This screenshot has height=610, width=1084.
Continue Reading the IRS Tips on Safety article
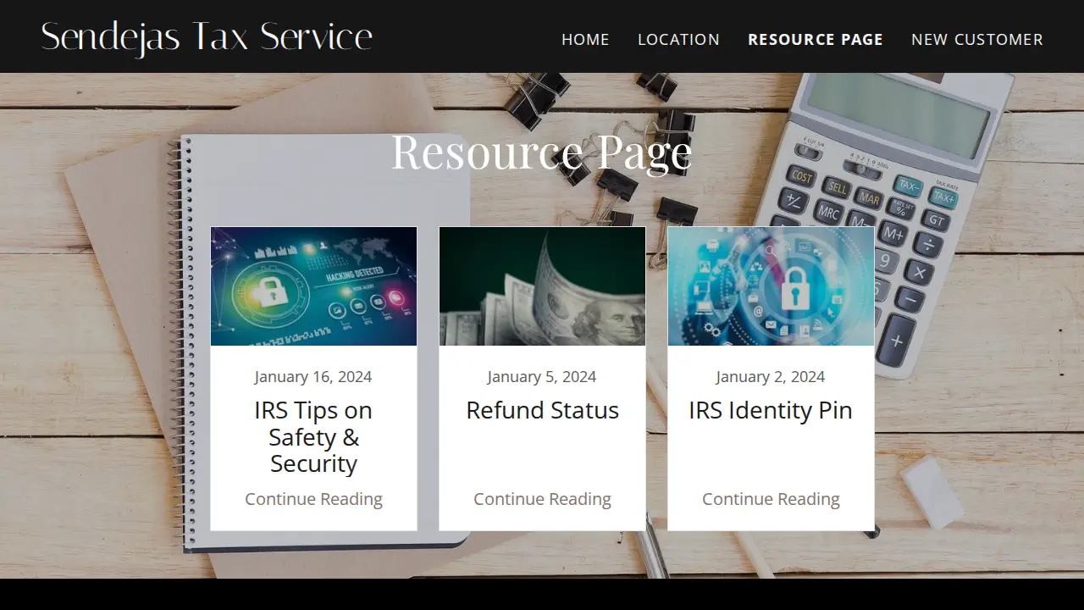click(x=313, y=499)
